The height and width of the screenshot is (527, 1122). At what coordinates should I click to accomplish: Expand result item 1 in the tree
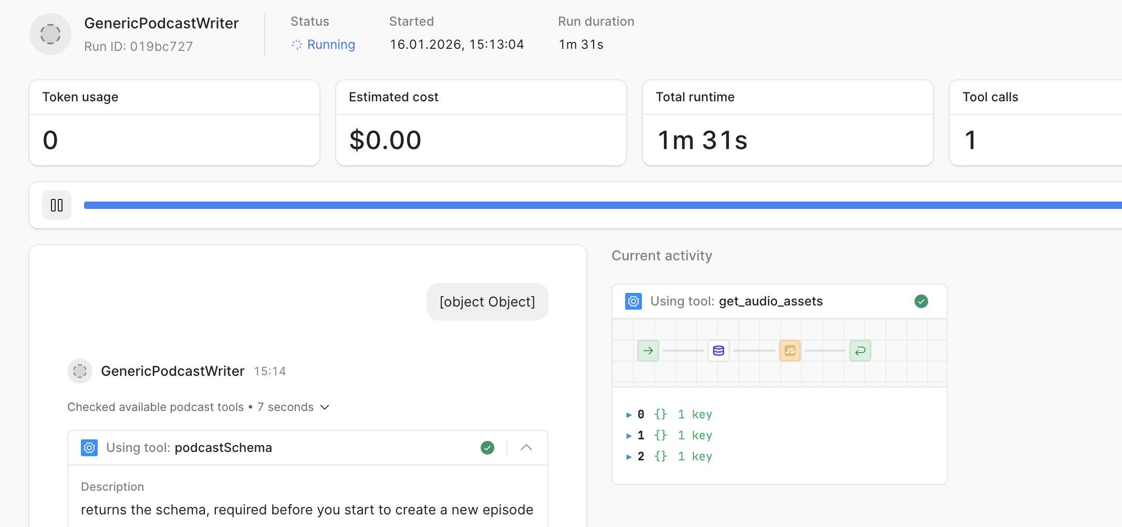point(629,436)
